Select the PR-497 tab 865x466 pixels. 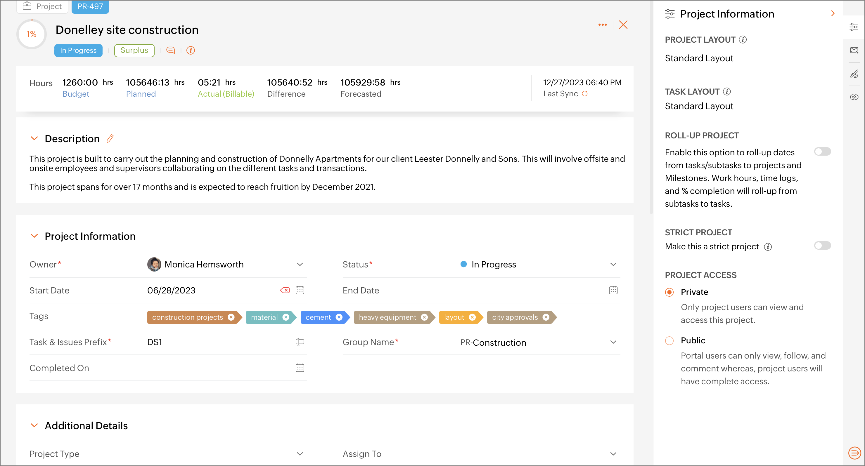[90, 6]
